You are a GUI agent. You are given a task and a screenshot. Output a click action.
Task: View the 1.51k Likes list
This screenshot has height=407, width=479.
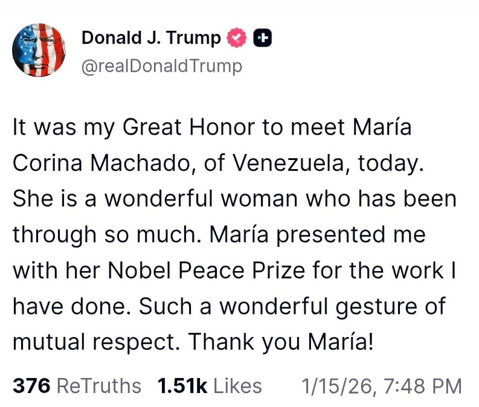click(209, 385)
